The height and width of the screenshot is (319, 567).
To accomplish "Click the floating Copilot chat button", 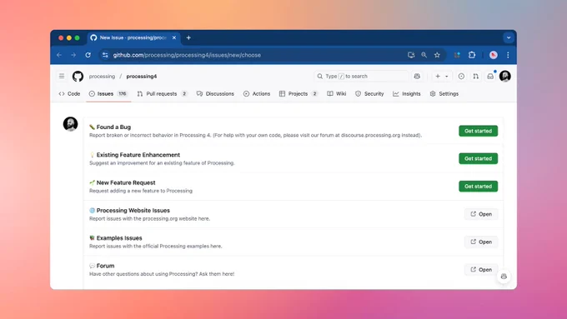I will pos(504,277).
